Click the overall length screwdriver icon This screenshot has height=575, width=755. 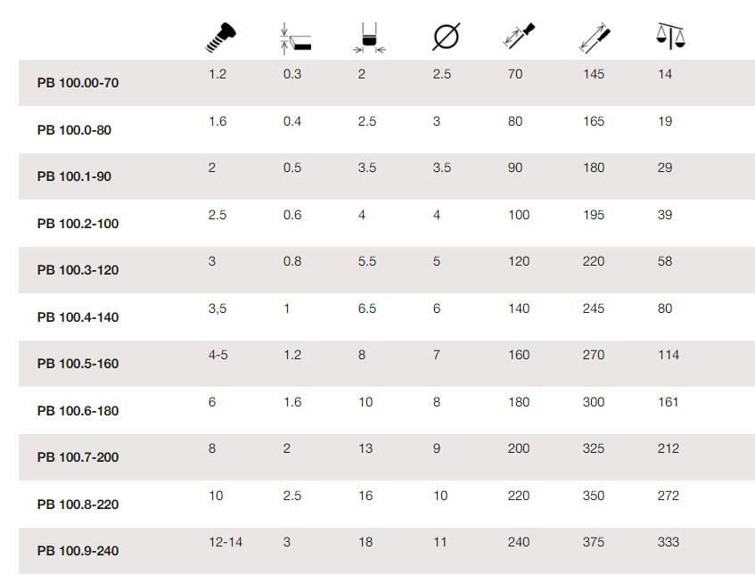pos(595,37)
